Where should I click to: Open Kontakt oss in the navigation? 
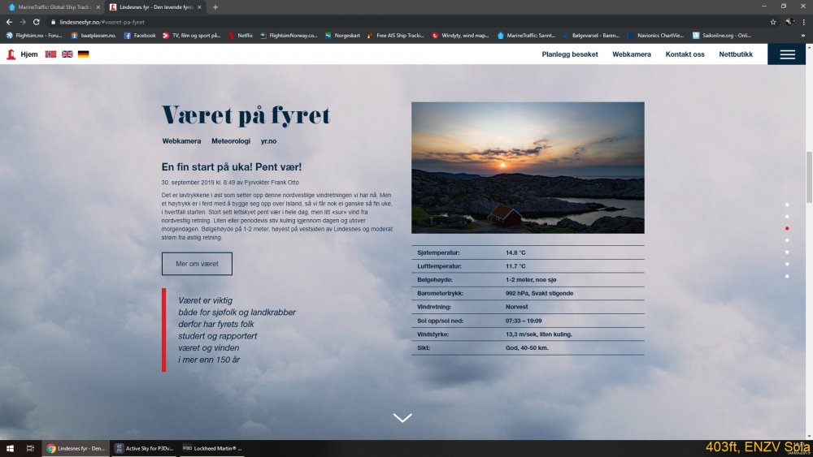point(685,54)
